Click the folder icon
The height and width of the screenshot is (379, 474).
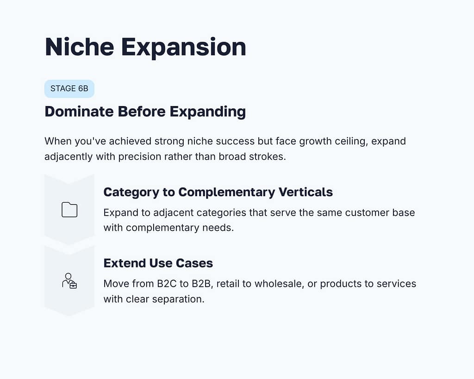[x=69, y=210]
